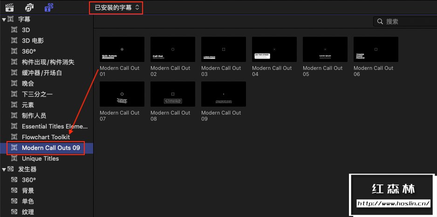
Task: Select the 3D 电影 titles category
Action: (x=33, y=41)
